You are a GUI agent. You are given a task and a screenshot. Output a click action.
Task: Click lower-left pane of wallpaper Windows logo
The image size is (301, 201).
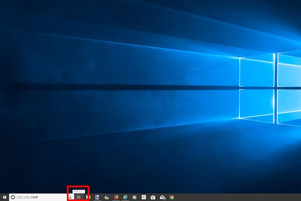click(256, 103)
